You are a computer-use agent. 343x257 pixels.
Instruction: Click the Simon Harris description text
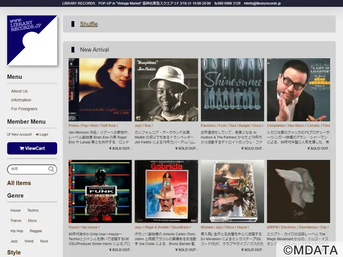pos(99,239)
